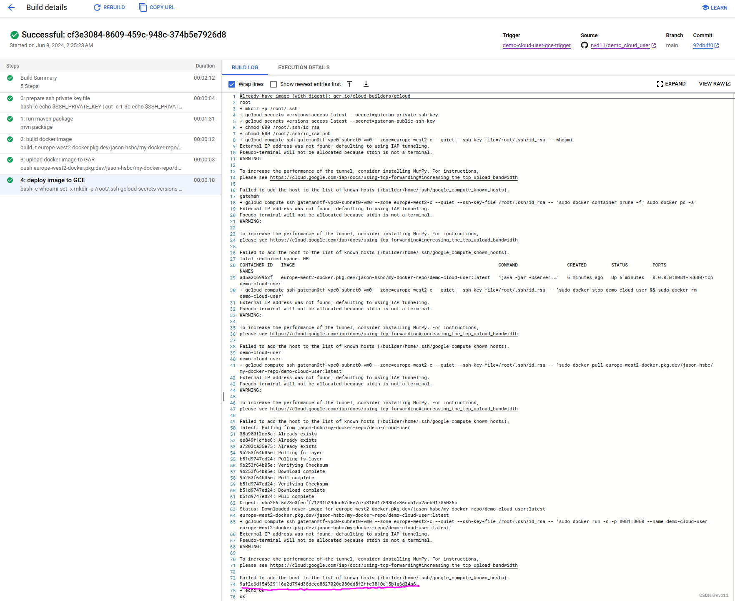Click the build ID title text
The width and height of the screenshot is (735, 601).
pyautogui.click(x=124, y=35)
